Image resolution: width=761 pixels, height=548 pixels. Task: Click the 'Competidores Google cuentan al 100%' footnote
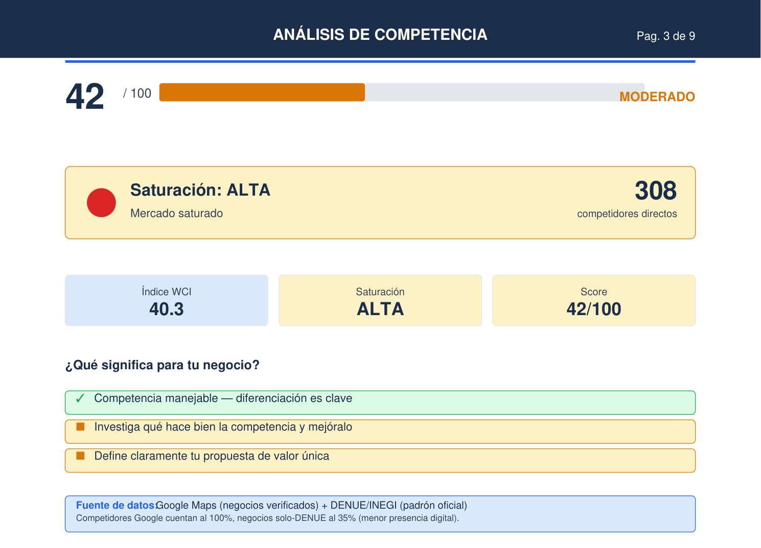coord(267,518)
